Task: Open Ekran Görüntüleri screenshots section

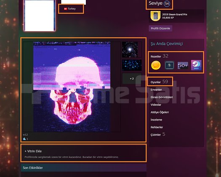Action: pos(162,97)
